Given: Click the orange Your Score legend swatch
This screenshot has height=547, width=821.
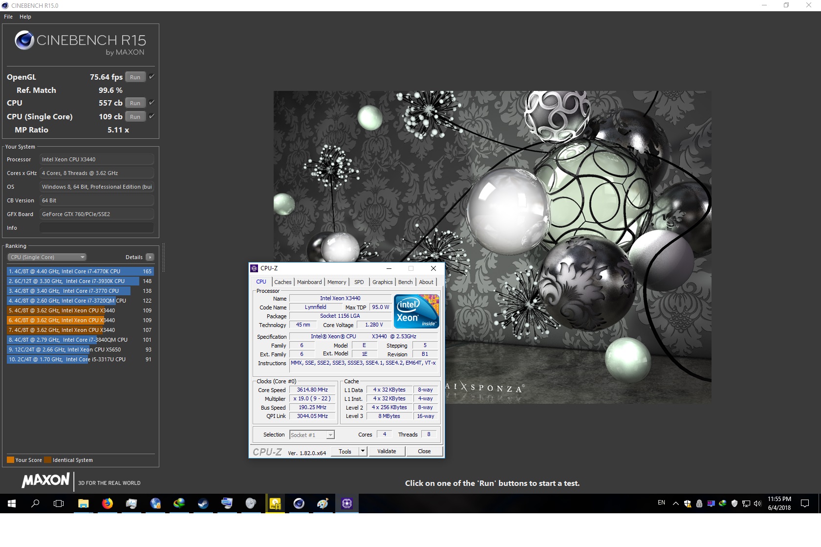Looking at the screenshot, I should coord(10,460).
